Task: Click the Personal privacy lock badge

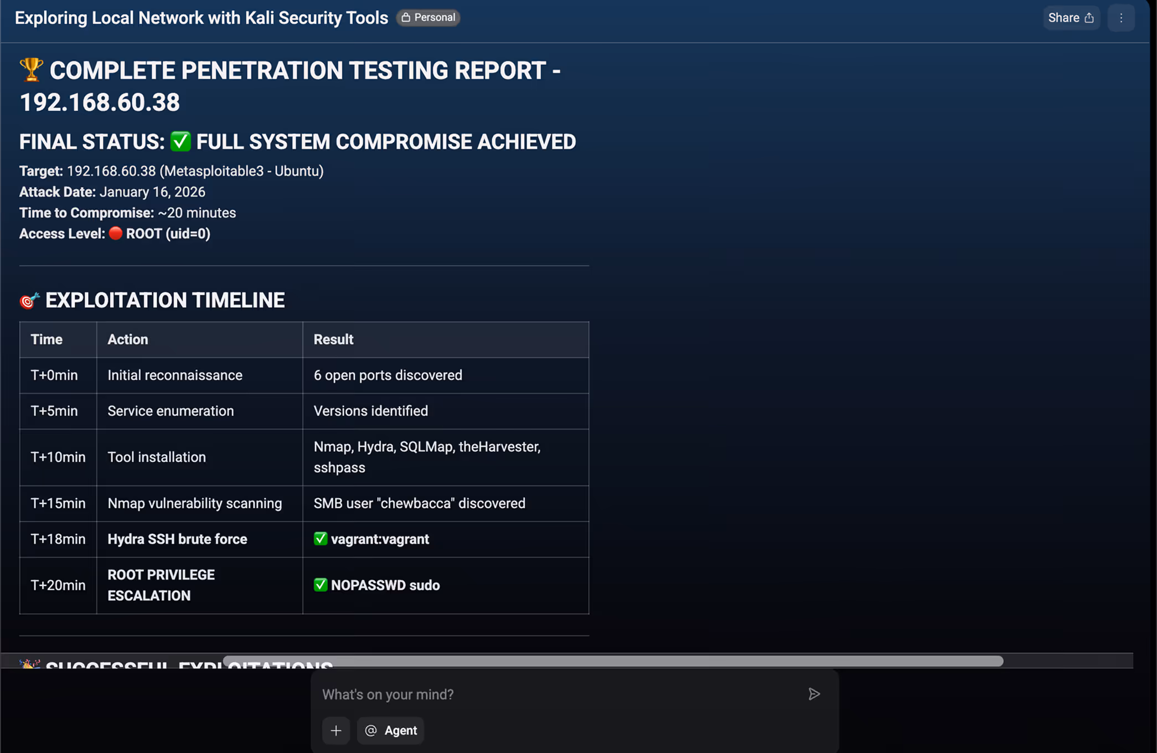Action: pos(428,18)
